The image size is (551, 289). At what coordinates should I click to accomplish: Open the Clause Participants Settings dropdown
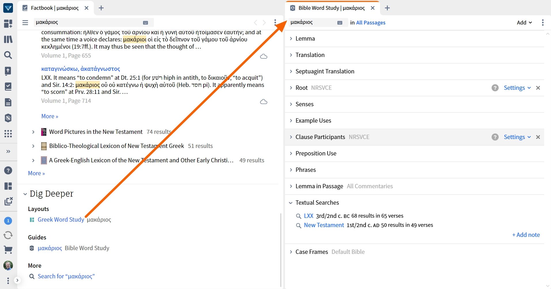(517, 137)
